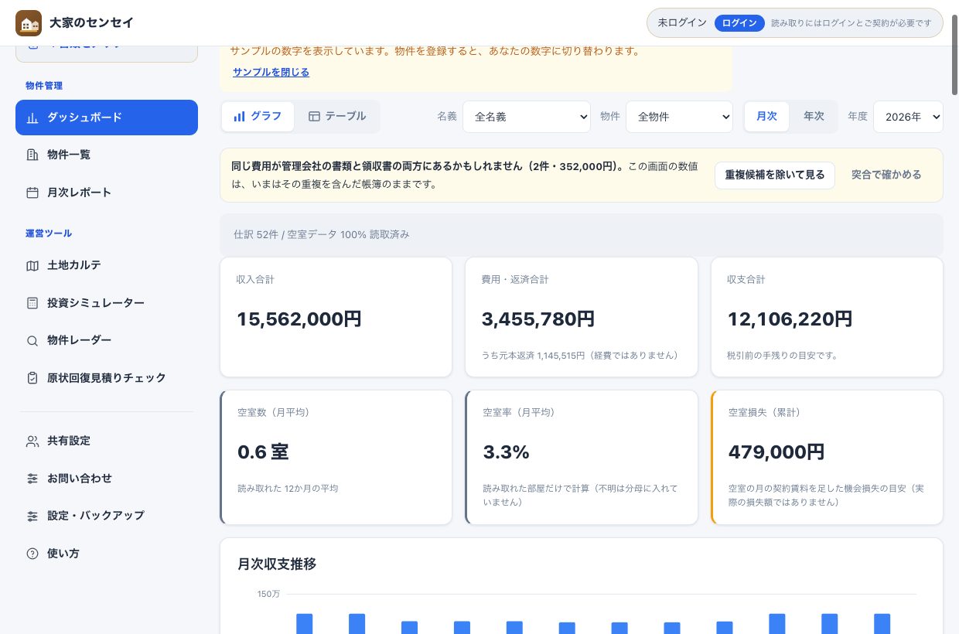Select 月次 period toggle

[766, 116]
